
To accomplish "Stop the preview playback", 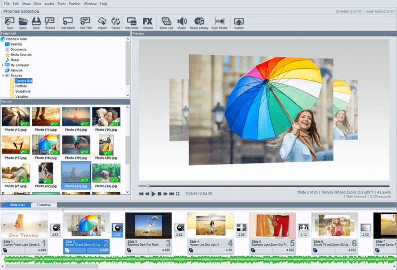I will pyautogui.click(x=159, y=194).
